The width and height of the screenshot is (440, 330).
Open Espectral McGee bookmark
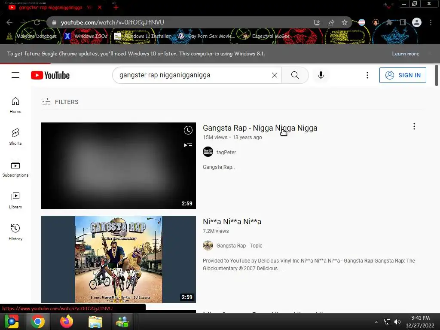tap(266, 36)
